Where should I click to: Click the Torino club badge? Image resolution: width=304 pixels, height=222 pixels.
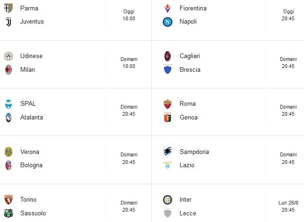(x=9, y=199)
